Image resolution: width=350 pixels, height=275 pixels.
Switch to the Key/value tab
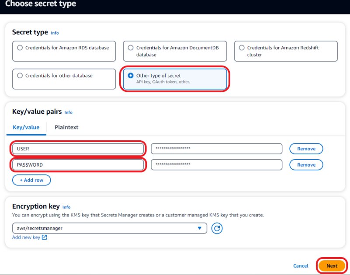click(x=26, y=127)
